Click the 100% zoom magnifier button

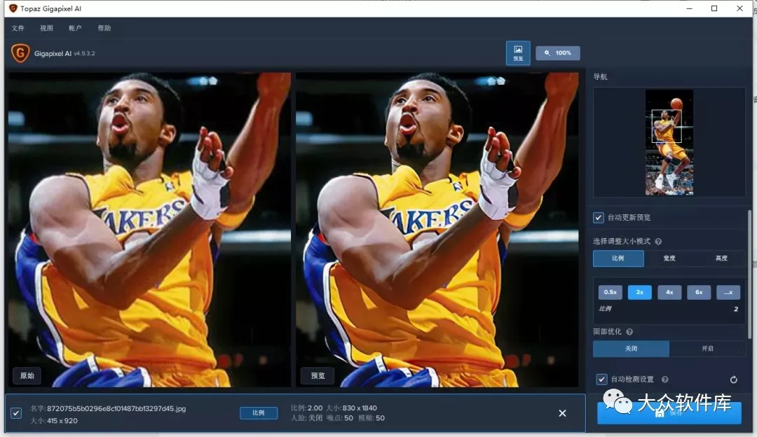pos(557,53)
